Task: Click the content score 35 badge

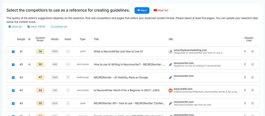Action: 40,103
